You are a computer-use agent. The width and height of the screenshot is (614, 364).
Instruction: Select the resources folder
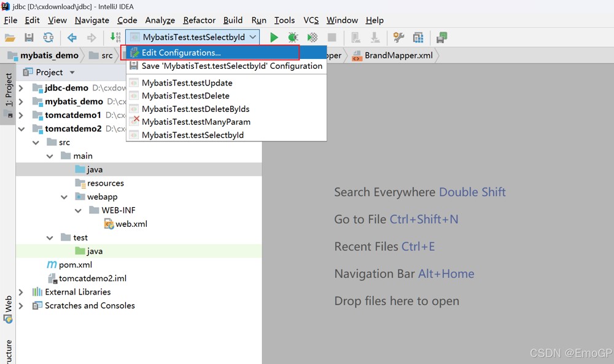[x=106, y=183]
